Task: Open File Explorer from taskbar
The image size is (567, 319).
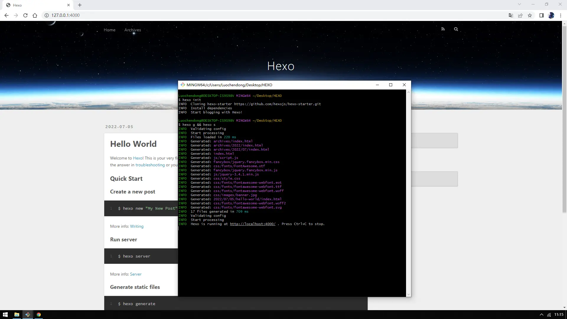Action: tap(17, 315)
